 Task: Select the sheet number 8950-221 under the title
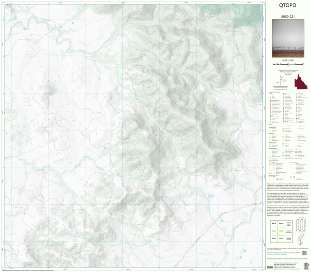288,17
